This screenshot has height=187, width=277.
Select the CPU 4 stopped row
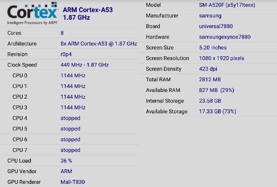click(69, 118)
